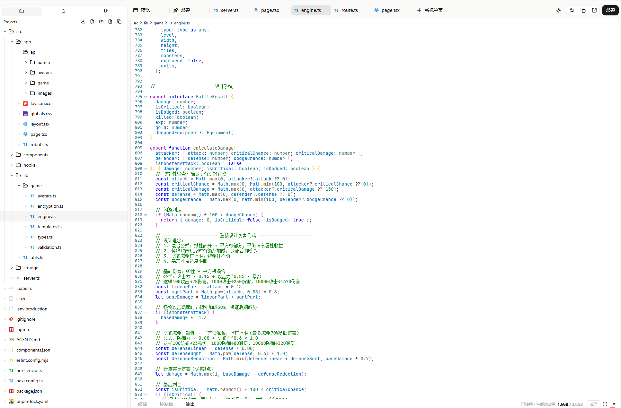
Task: Click the copy icon in top toolbar
Action: (x=583, y=10)
